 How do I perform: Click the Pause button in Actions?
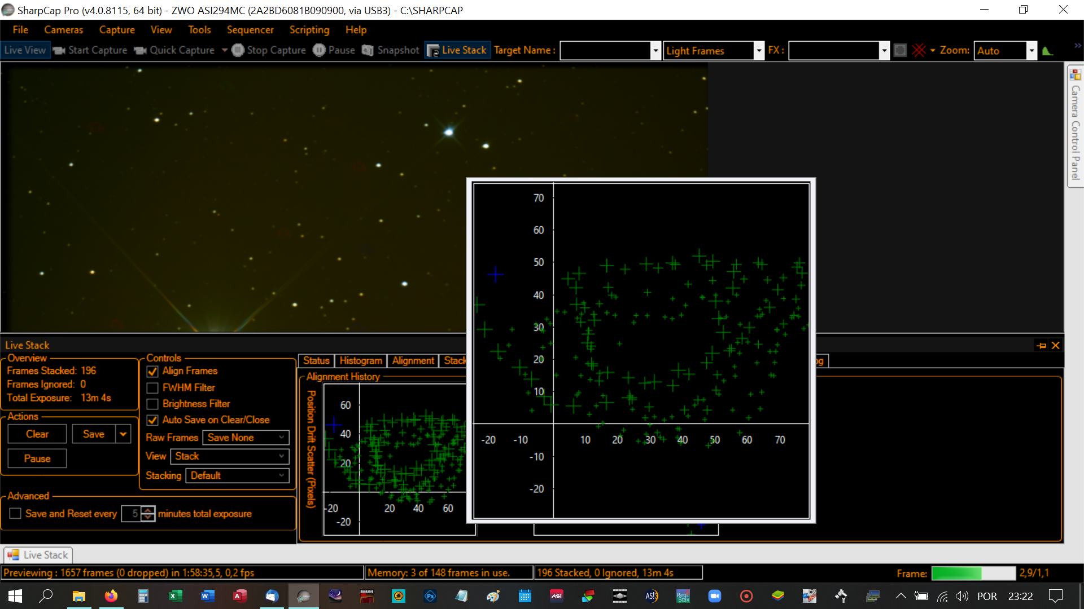37,458
